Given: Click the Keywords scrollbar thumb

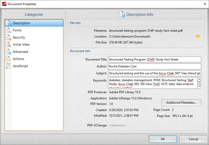Looking at the screenshot, I should pyautogui.click(x=199, y=83).
